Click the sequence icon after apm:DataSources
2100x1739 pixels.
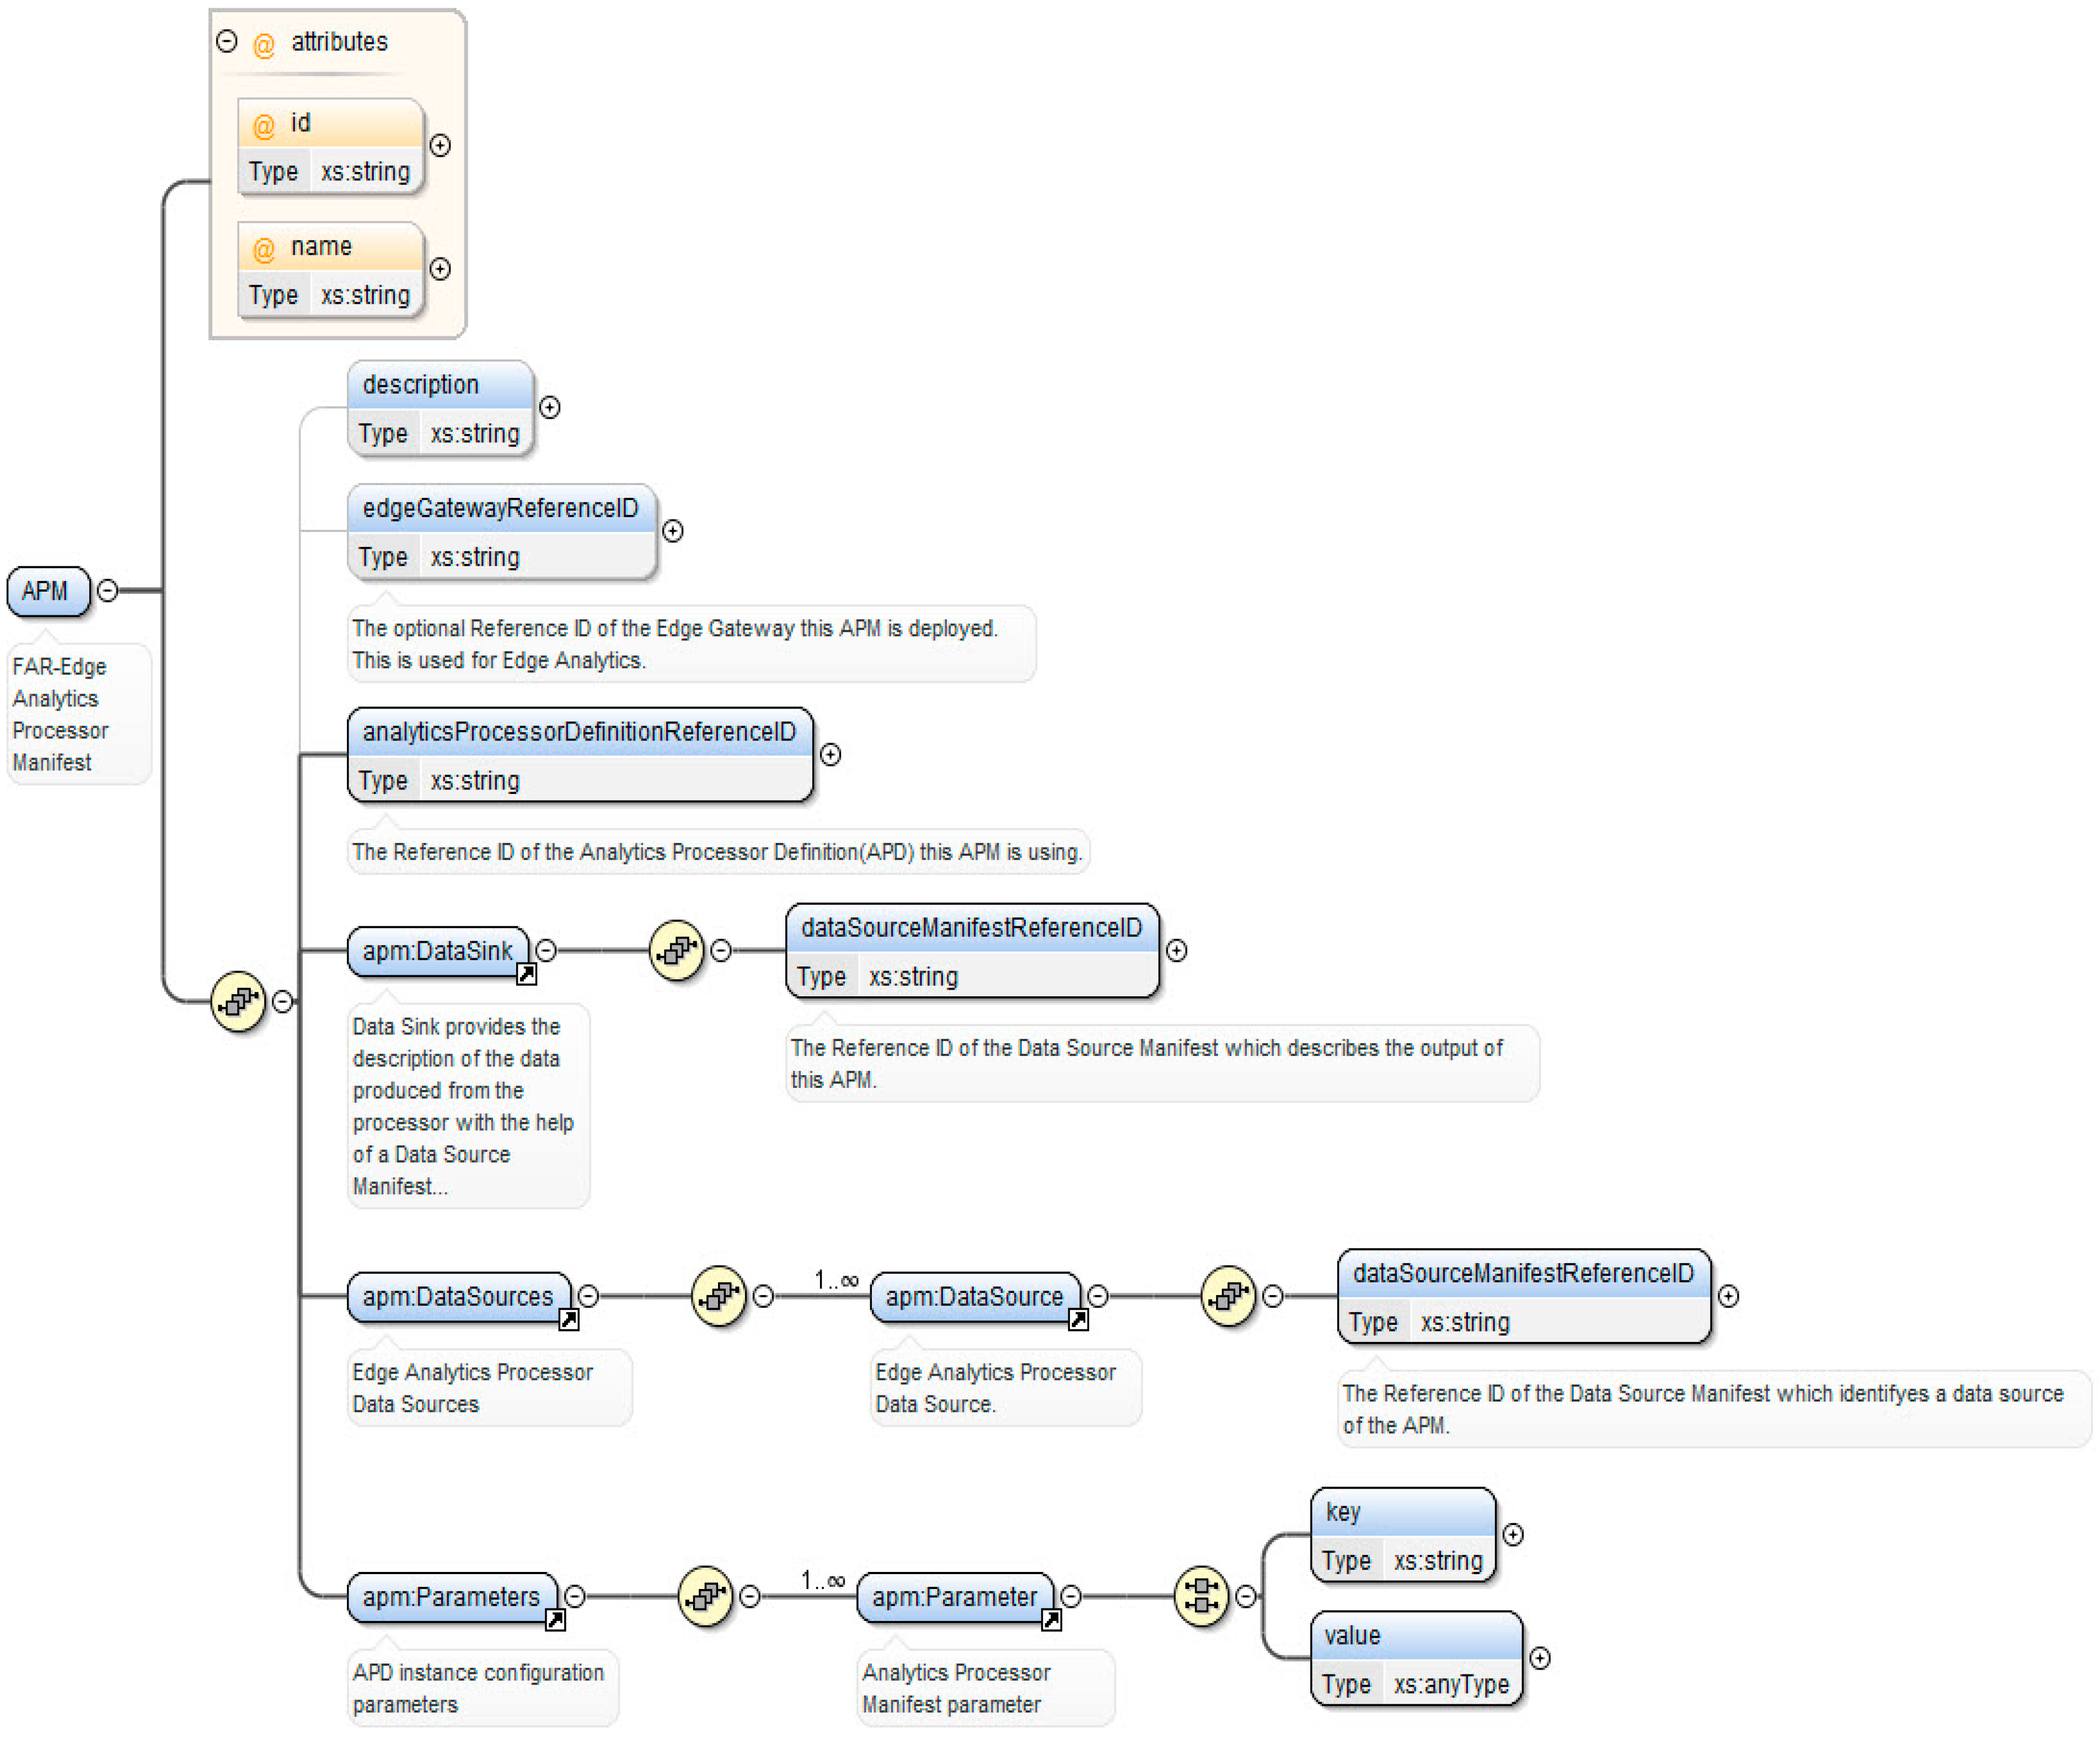click(719, 1296)
